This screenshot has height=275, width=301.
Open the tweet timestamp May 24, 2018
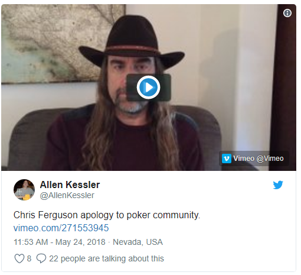80,242
